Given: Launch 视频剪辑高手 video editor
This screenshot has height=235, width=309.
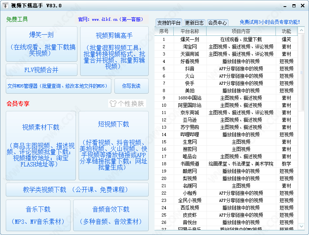Looking at the screenshot, I should 114,51.
